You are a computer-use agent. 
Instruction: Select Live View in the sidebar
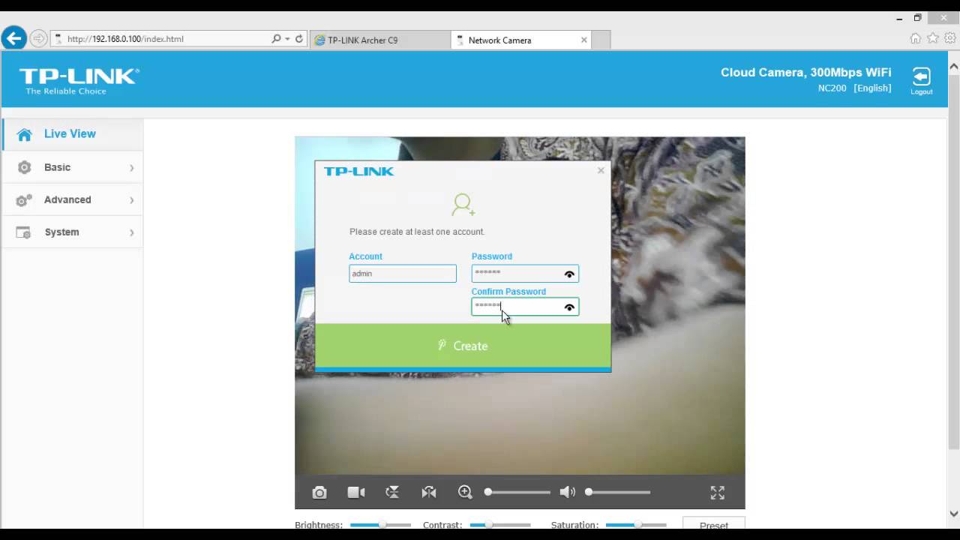click(72, 133)
